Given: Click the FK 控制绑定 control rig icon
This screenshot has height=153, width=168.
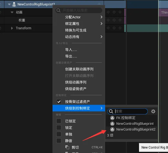Looking at the screenshot, I should tap(112, 118).
